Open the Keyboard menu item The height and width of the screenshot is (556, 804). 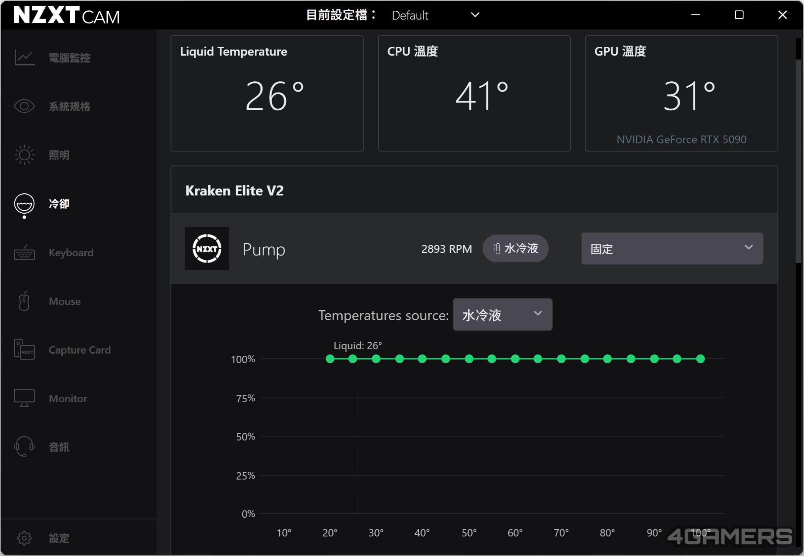tap(71, 253)
